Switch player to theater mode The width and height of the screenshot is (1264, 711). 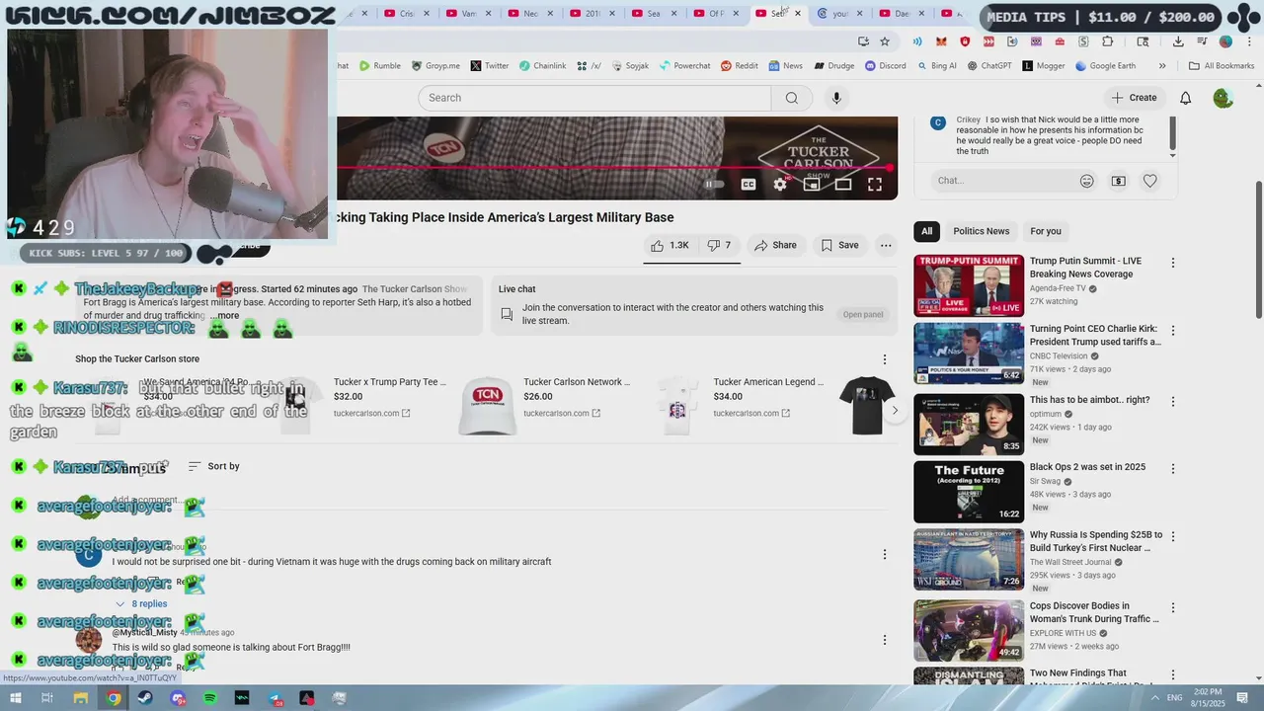pyautogui.click(x=843, y=185)
